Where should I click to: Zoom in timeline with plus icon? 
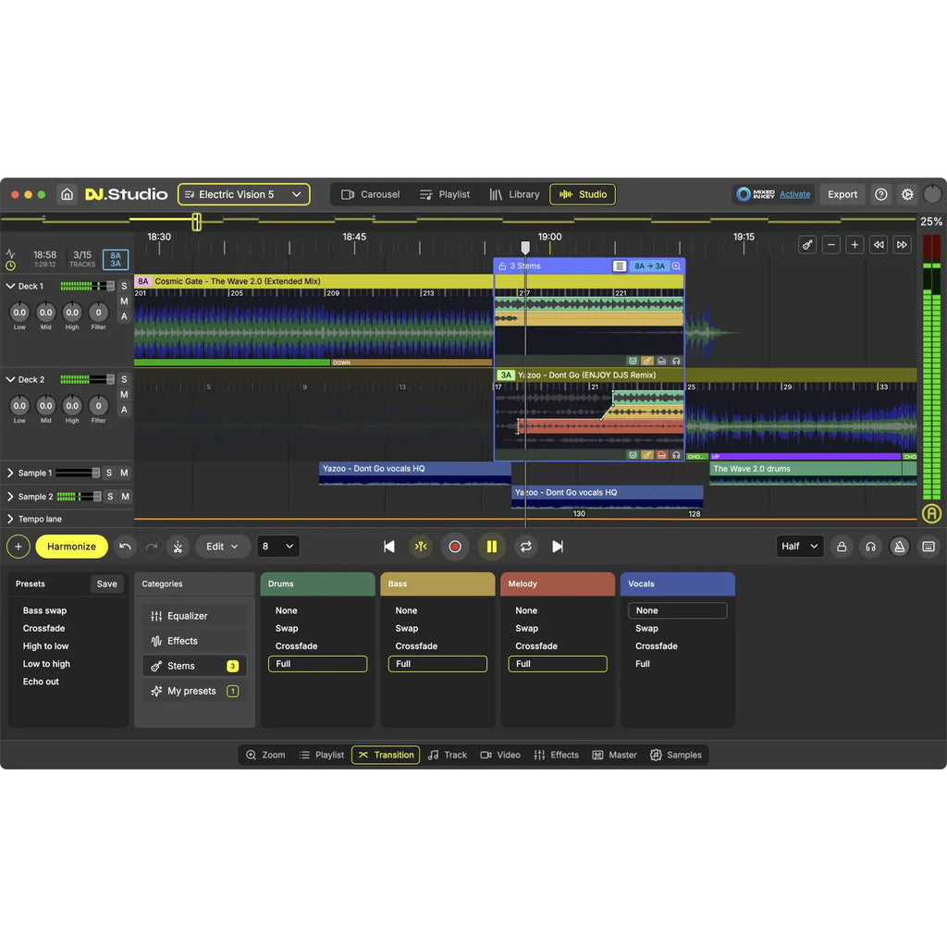point(855,244)
